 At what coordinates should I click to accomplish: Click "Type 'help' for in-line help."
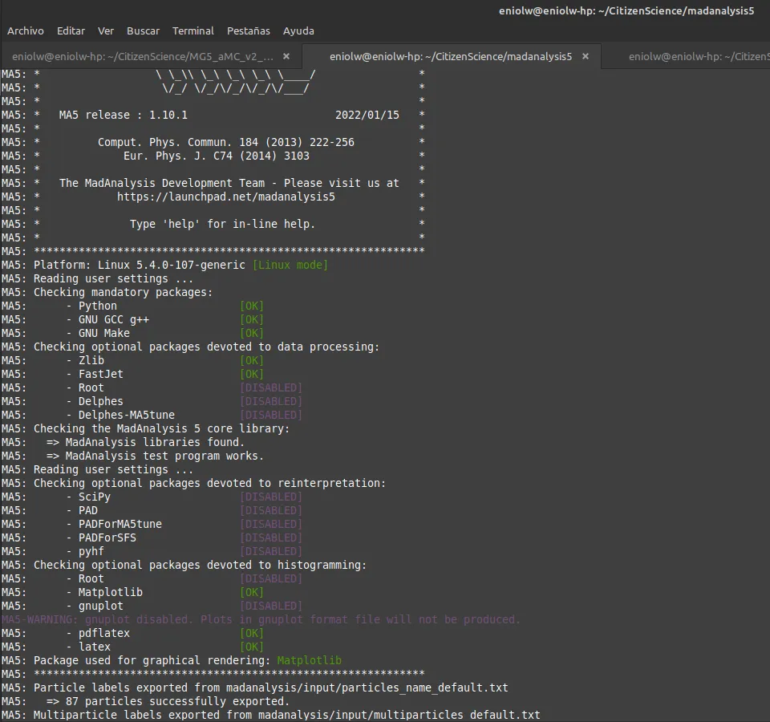222,224
